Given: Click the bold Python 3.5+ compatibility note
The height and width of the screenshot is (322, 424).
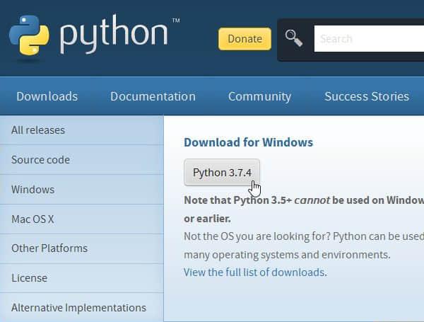Looking at the screenshot, I should coord(304,200).
